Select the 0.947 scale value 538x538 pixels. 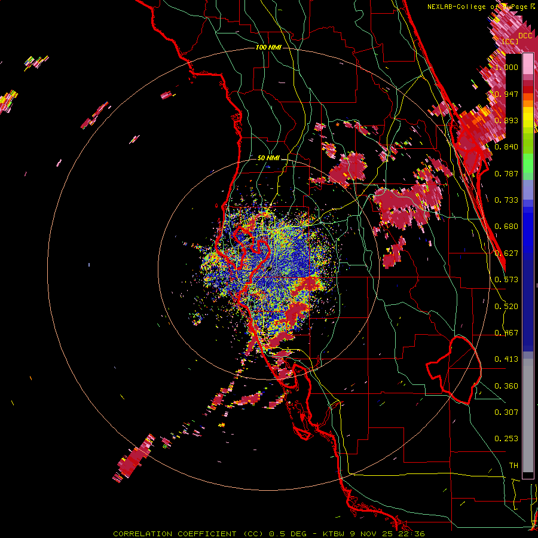click(x=506, y=94)
